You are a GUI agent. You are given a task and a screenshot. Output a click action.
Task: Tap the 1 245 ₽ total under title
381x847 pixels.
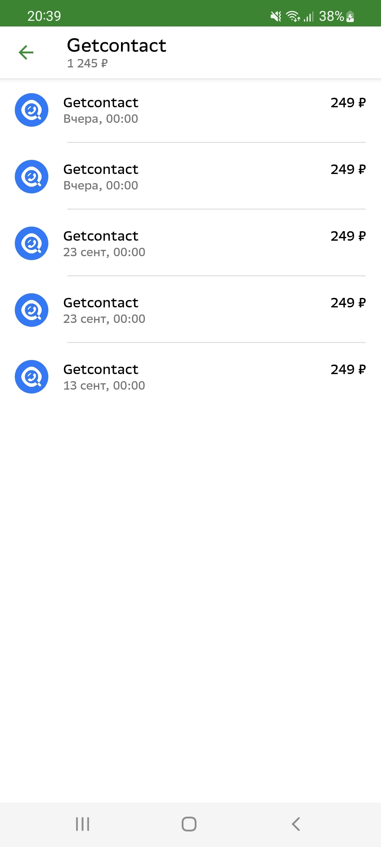coord(87,64)
